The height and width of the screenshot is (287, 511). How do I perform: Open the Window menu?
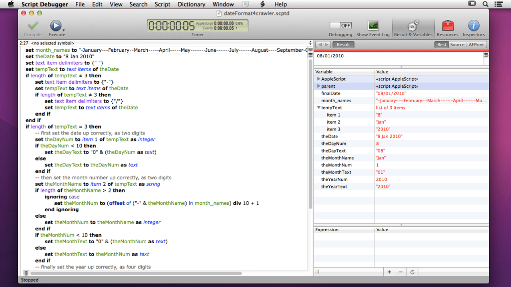click(x=223, y=4)
